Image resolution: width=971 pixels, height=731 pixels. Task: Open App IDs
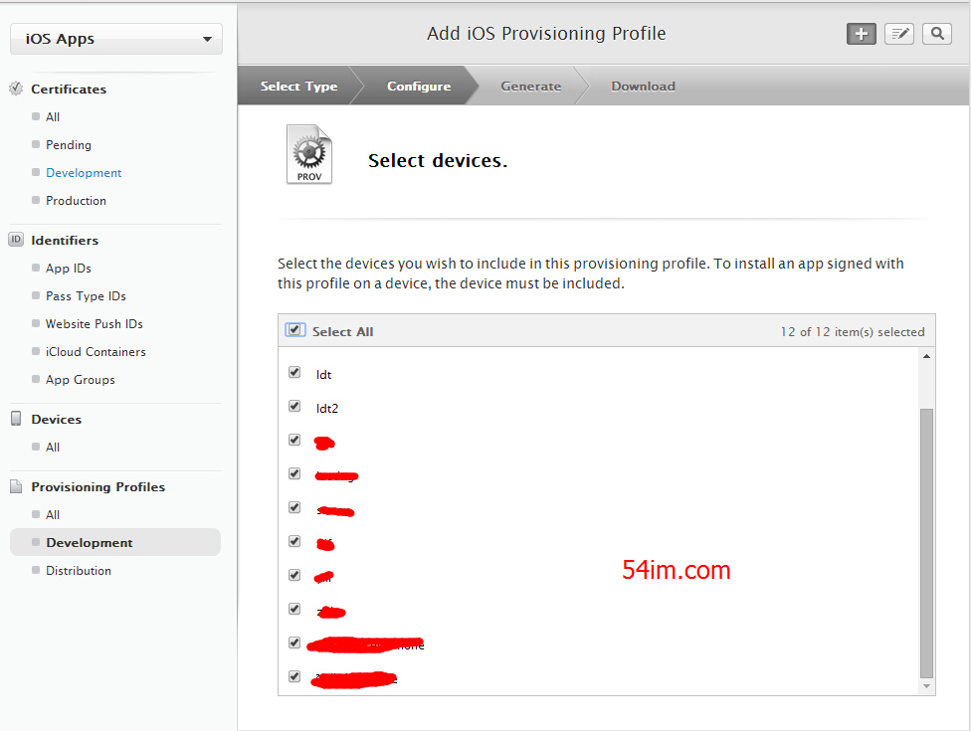[x=68, y=268]
